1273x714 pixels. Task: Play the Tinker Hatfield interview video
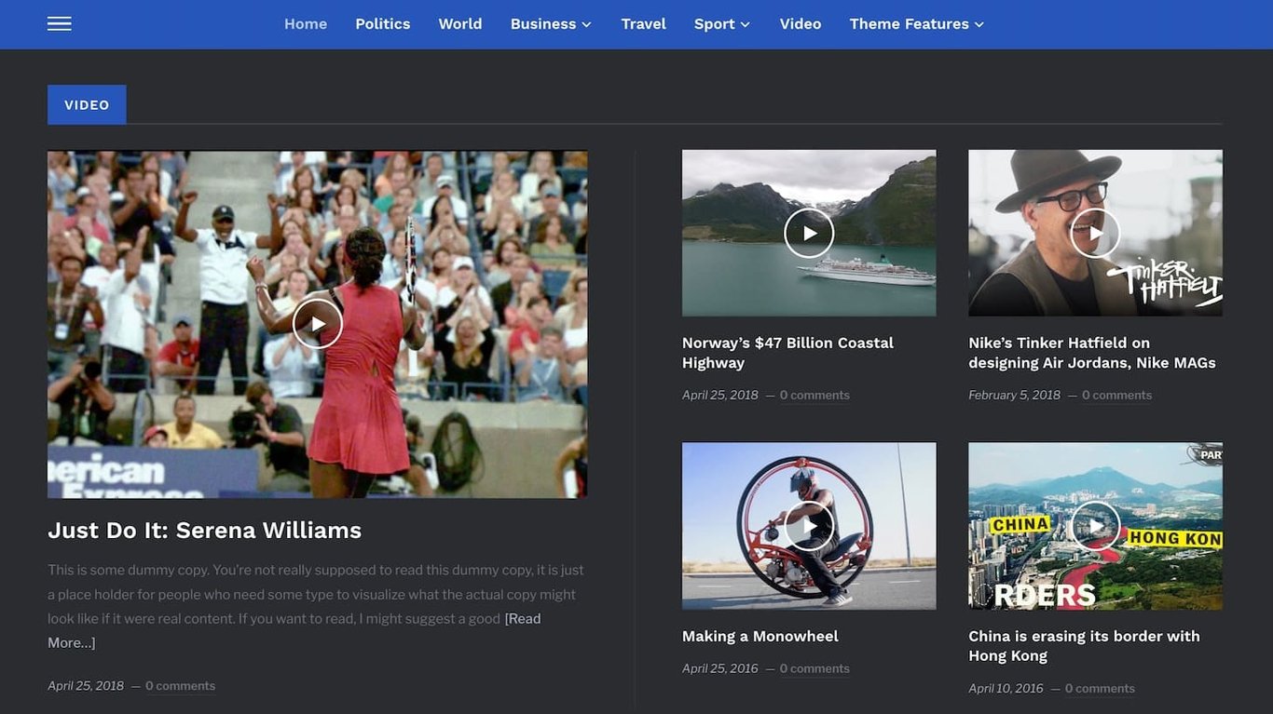(1095, 232)
